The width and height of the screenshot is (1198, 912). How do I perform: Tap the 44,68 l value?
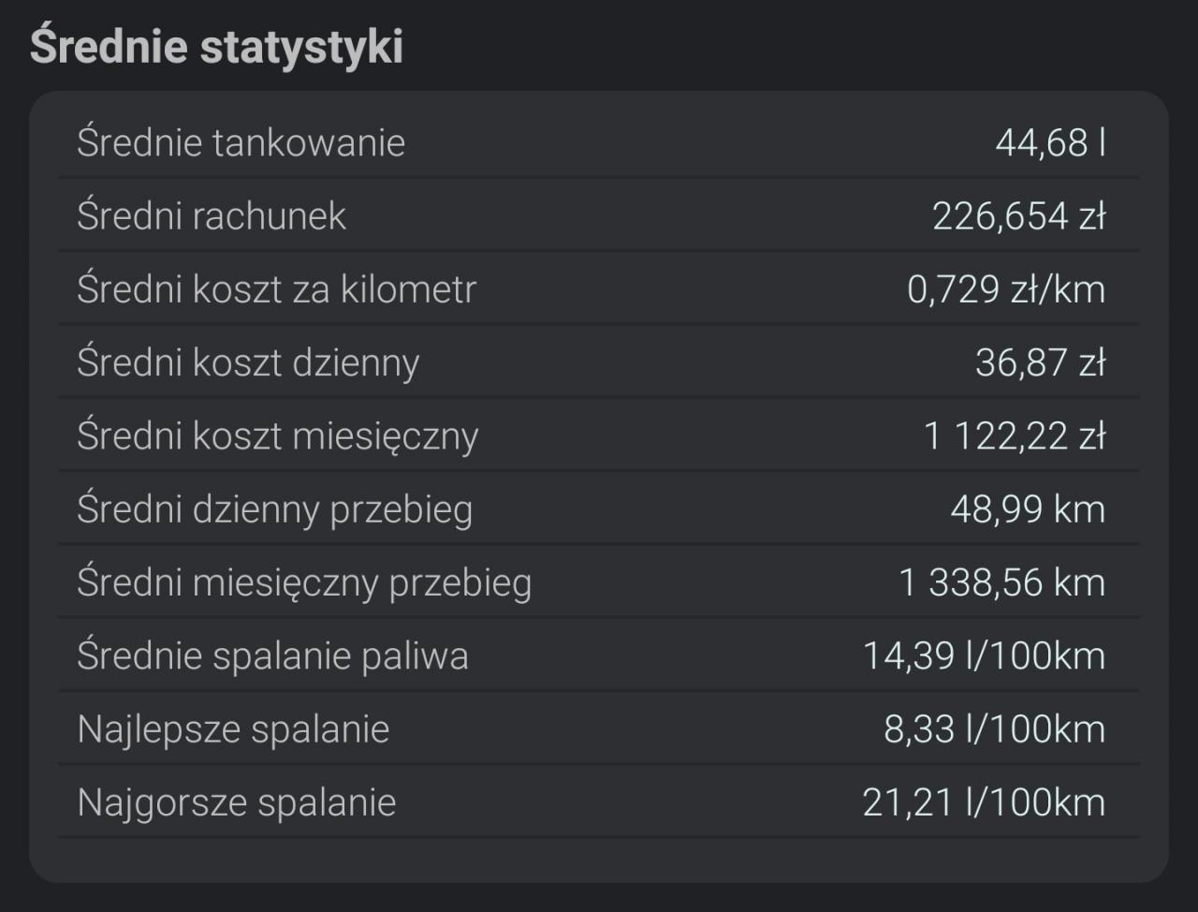(1050, 143)
